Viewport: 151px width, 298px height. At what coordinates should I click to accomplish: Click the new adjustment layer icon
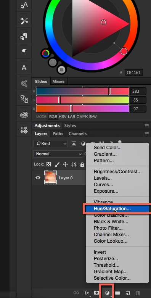(107, 293)
